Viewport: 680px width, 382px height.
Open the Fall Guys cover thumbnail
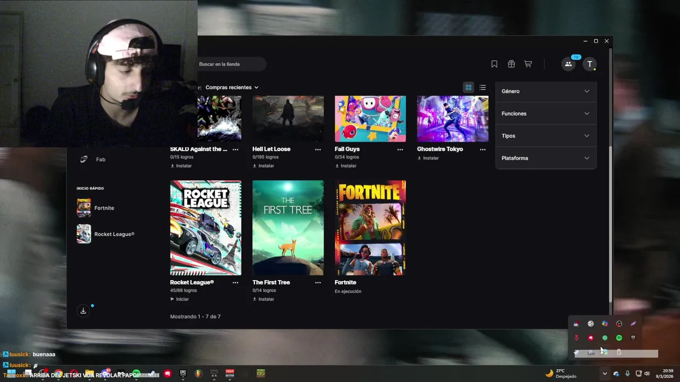370,119
